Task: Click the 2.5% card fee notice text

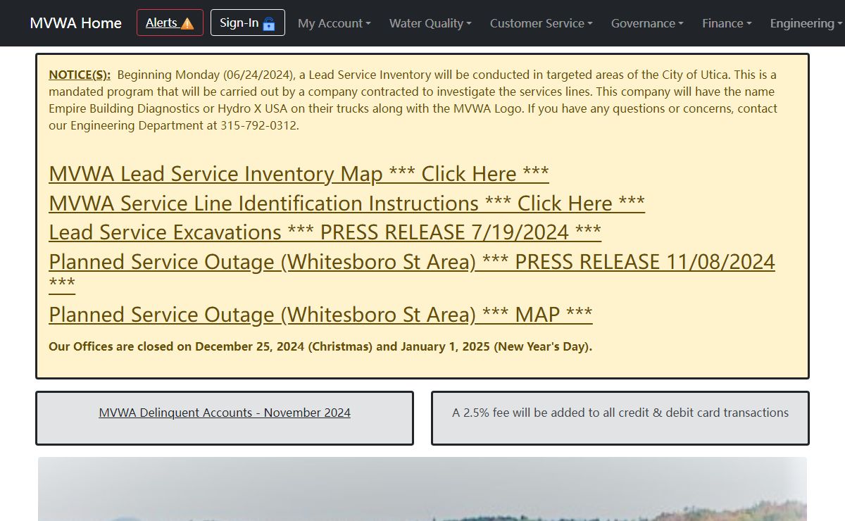Action: (x=620, y=413)
